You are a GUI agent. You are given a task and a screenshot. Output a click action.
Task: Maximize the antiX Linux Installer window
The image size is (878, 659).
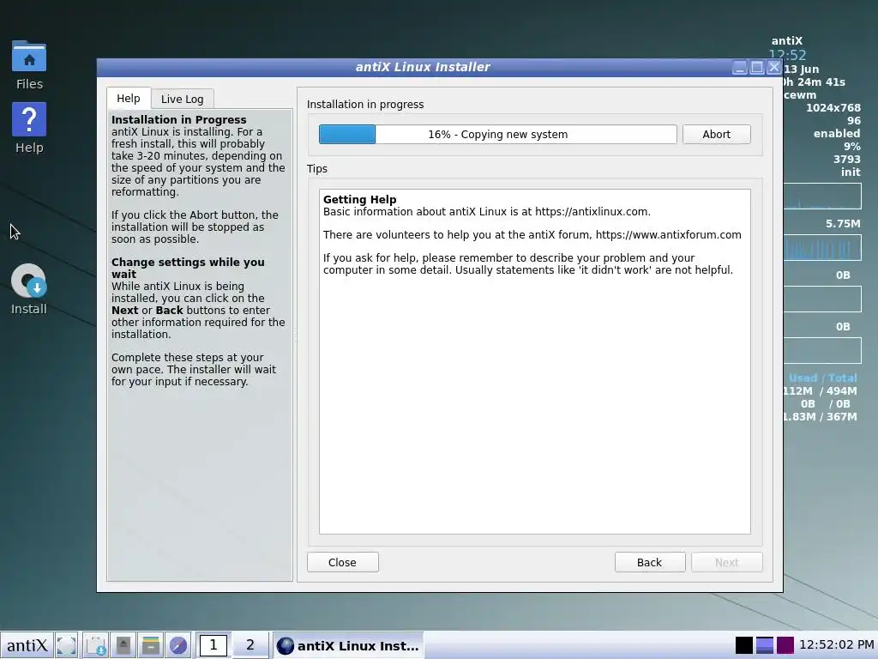pos(757,68)
